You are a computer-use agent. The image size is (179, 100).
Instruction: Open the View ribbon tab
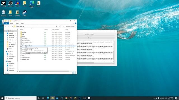[x=22, y=23]
